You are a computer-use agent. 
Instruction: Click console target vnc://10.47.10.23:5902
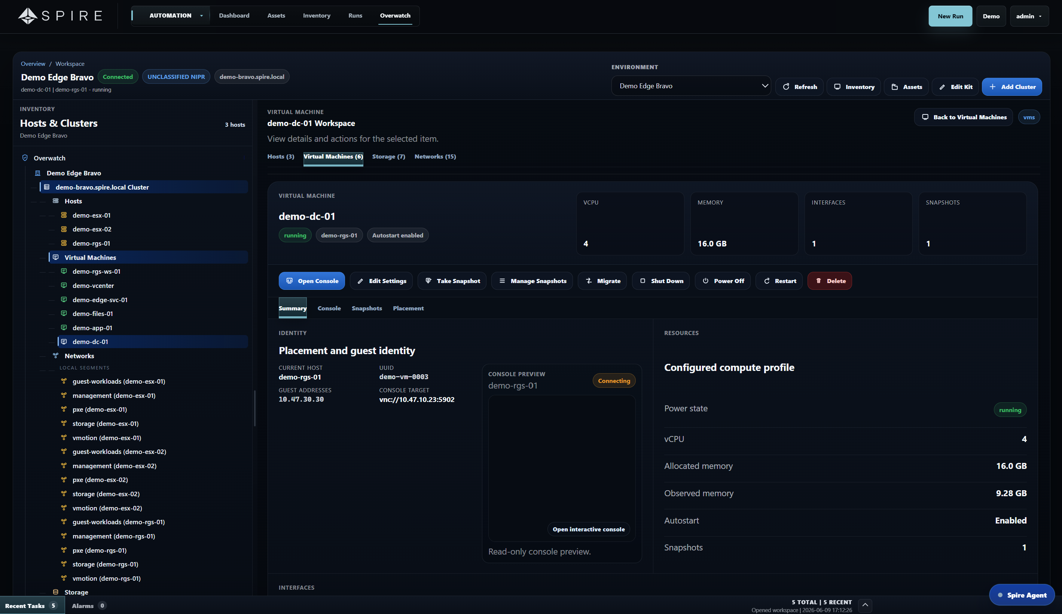(416, 399)
